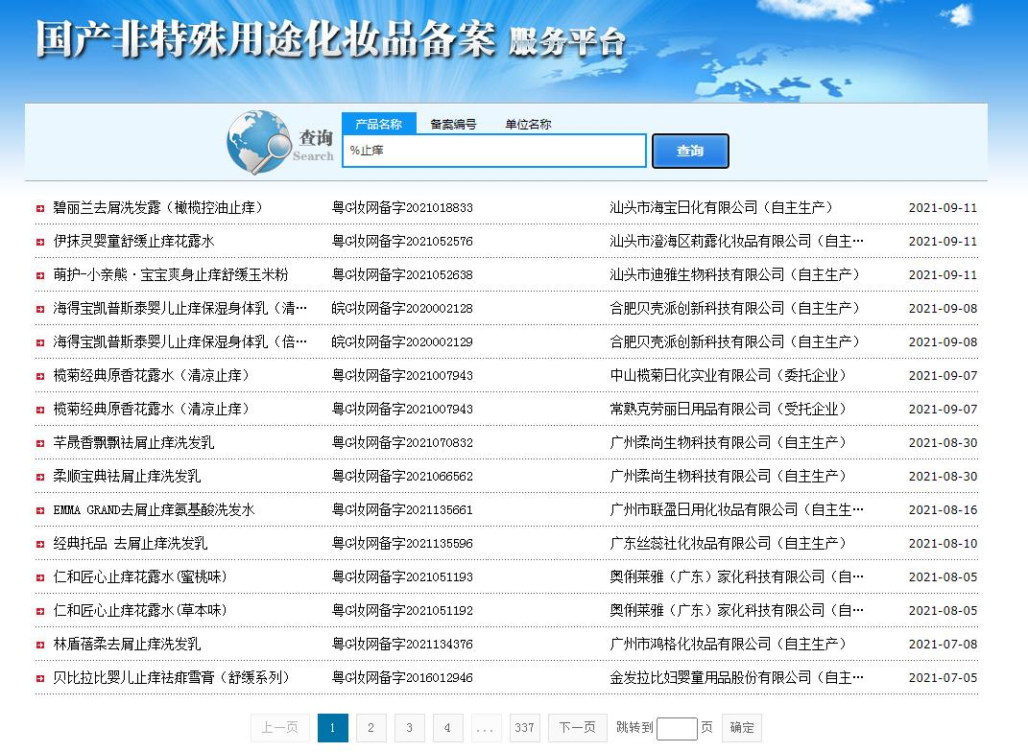Go to page 2

pyautogui.click(x=371, y=728)
